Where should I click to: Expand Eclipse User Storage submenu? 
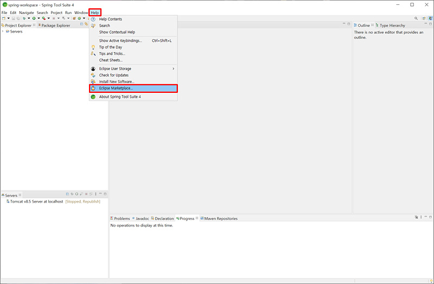(133, 68)
